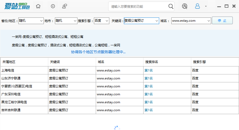Expand the 关键词 keyword combo box
The width and height of the screenshot is (239, 130).
156,21
